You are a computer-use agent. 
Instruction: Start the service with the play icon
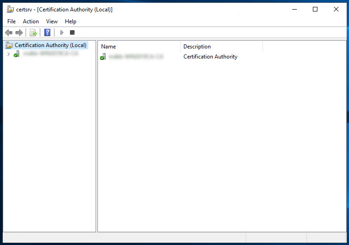62,32
